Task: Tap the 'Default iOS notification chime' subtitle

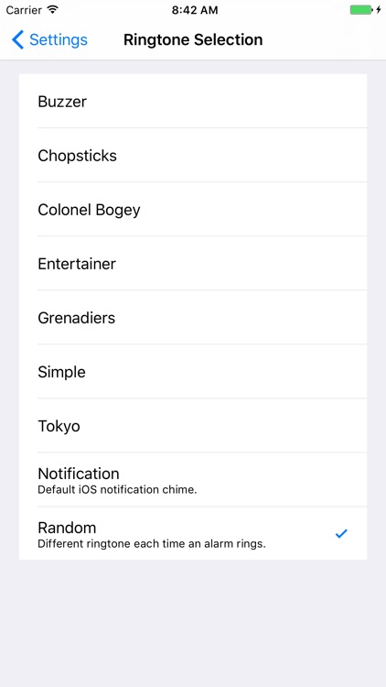Action: point(117,490)
